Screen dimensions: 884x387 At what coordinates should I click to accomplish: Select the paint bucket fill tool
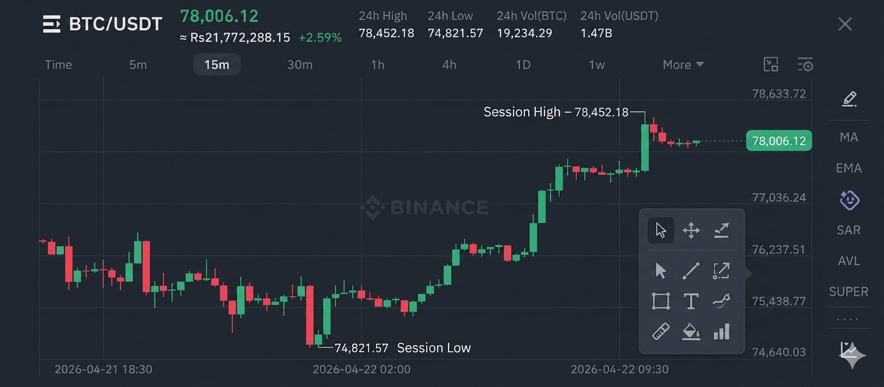pyautogui.click(x=691, y=331)
